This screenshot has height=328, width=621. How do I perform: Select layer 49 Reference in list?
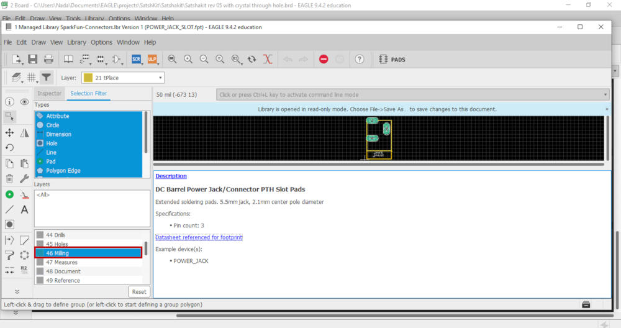(88, 280)
